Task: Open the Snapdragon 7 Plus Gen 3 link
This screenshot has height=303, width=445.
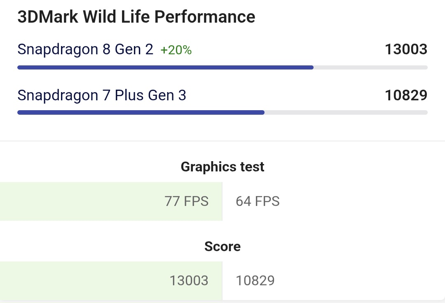Action: click(102, 95)
